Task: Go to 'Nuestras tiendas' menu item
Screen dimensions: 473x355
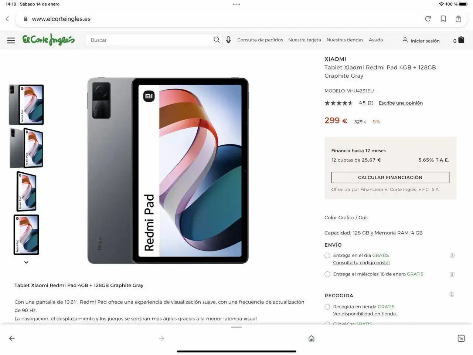Action: point(345,40)
